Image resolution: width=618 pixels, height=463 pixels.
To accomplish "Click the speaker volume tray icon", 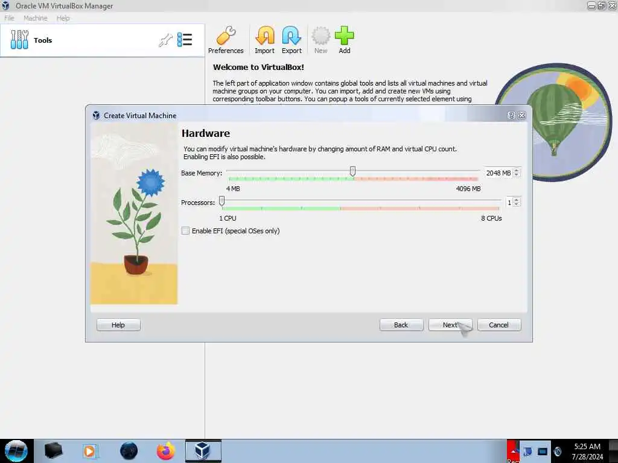I will click(558, 452).
